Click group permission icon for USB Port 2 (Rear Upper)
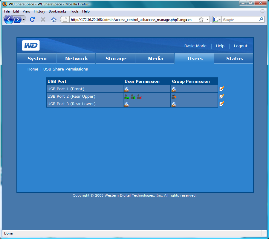This screenshot has height=239, width=269. 174,97
